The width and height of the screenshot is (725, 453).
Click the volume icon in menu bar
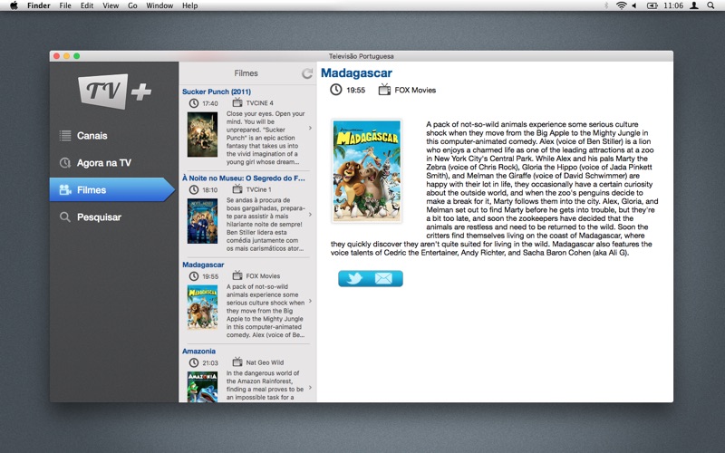(635, 5)
